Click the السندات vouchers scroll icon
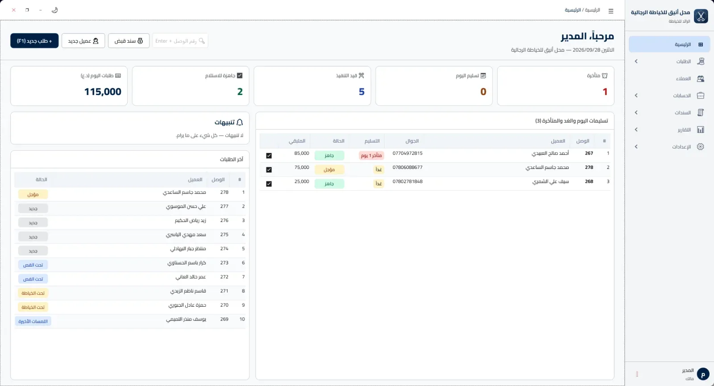This screenshot has width=714, height=386. [x=701, y=113]
